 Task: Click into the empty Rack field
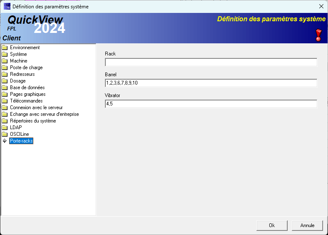click(x=211, y=62)
